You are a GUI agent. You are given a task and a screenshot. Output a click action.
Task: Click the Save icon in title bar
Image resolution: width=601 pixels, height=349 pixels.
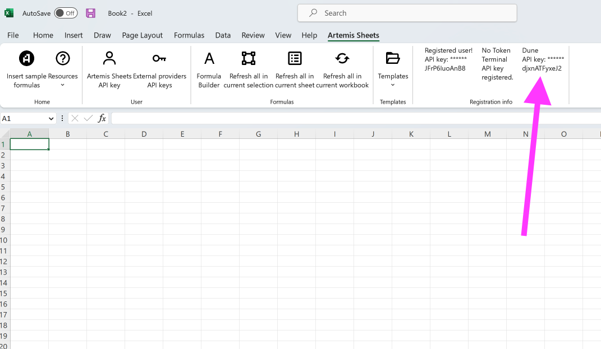tap(90, 13)
